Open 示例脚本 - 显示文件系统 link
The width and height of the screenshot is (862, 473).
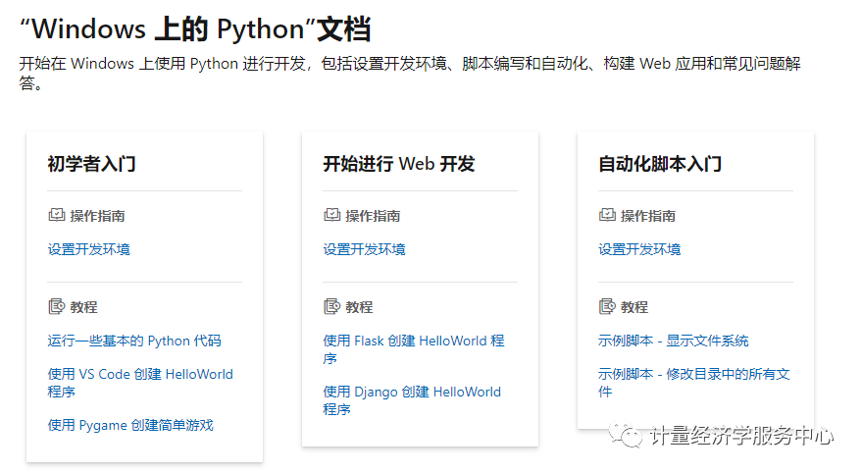[674, 341]
